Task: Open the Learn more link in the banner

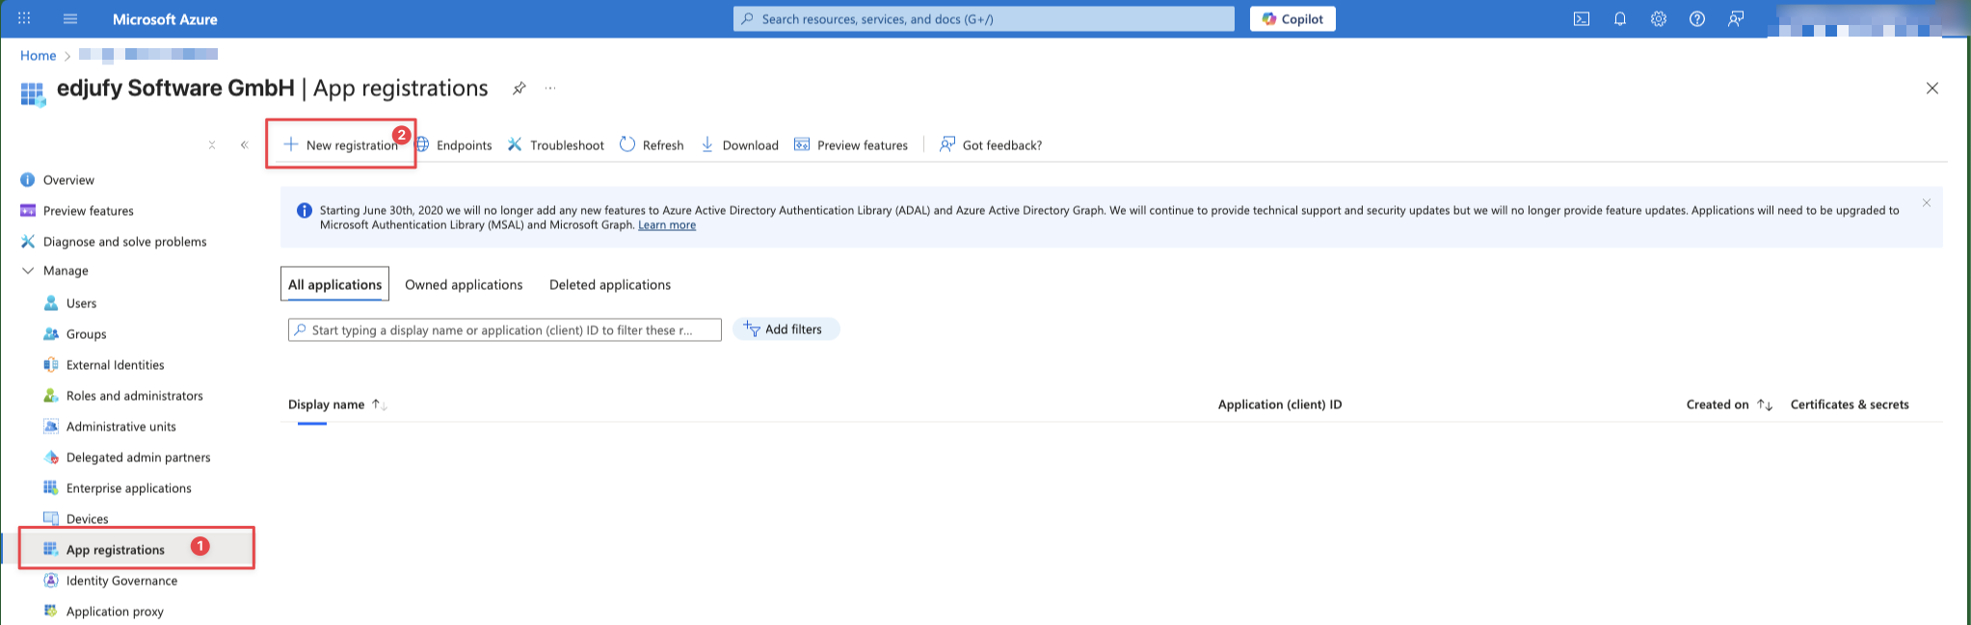Action: 667,224
